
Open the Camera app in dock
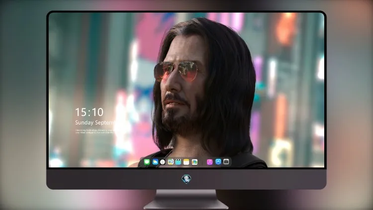pyautogui.click(x=226, y=162)
